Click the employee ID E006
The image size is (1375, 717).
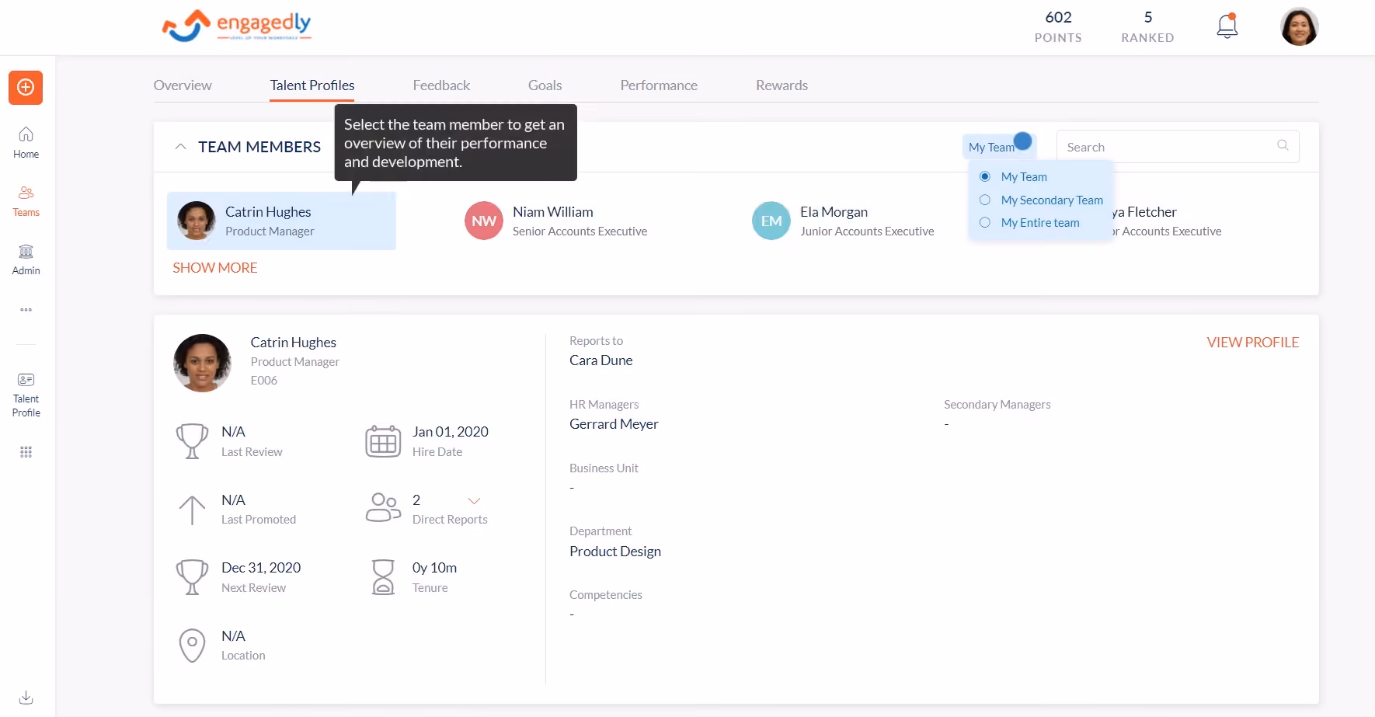(x=264, y=381)
